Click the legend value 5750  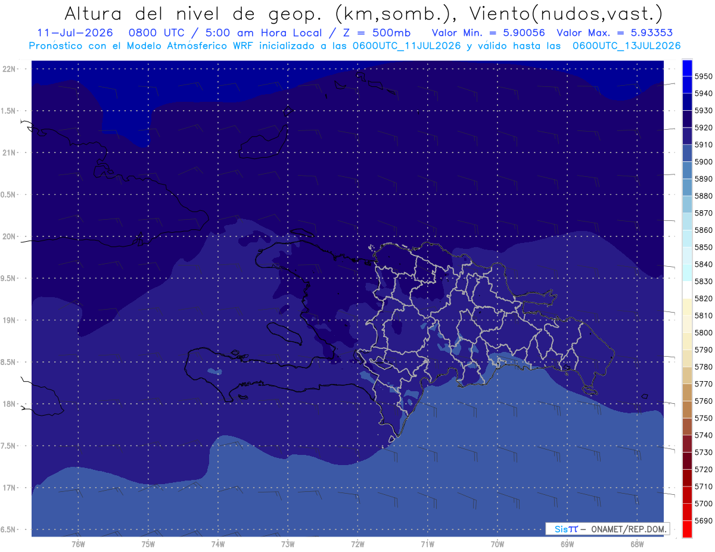click(x=703, y=418)
